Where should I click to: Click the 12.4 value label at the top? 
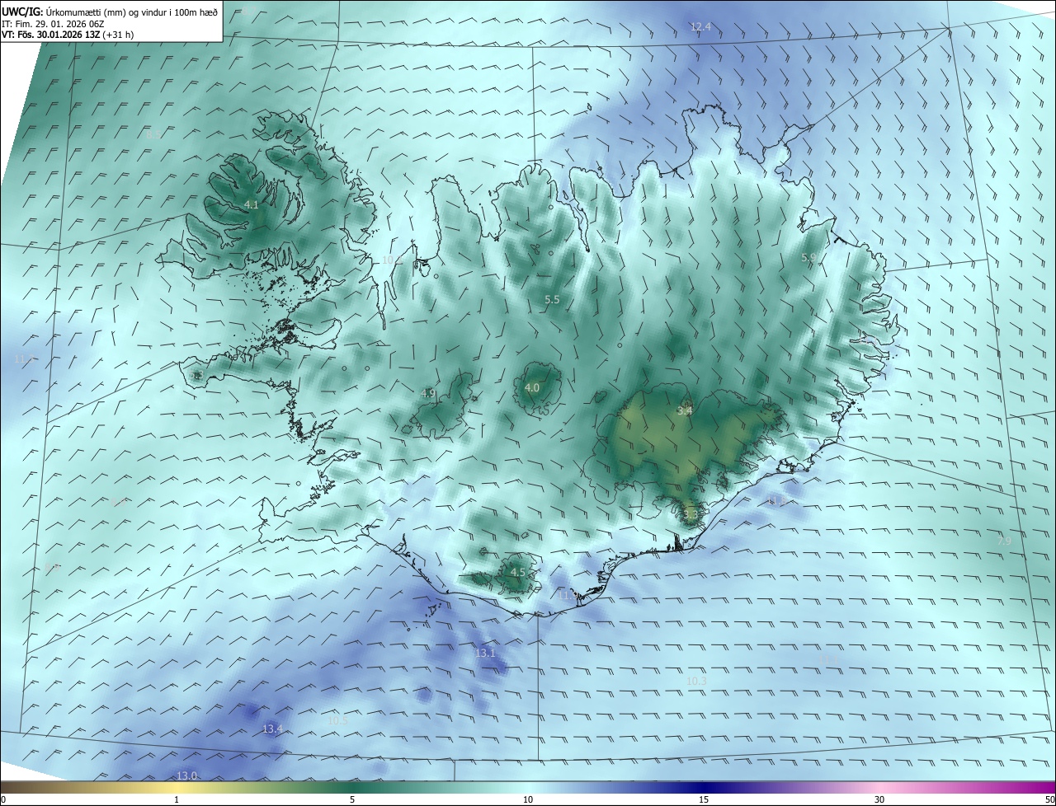tap(700, 27)
